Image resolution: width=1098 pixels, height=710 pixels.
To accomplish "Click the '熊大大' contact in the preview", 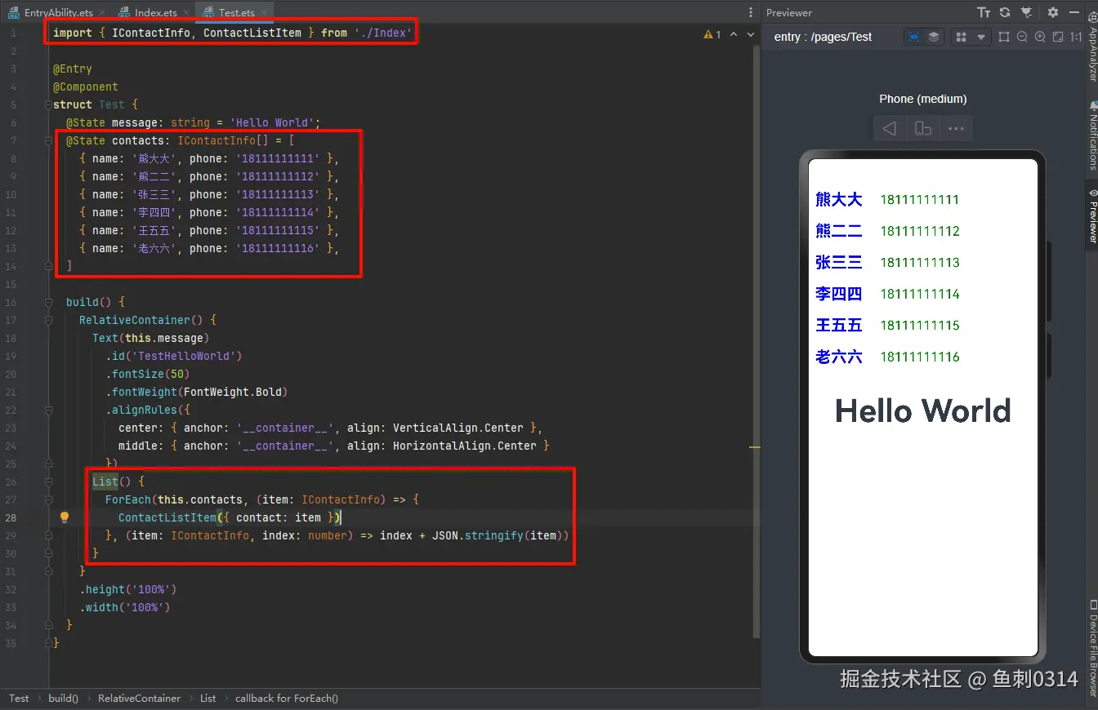I will pos(839,199).
